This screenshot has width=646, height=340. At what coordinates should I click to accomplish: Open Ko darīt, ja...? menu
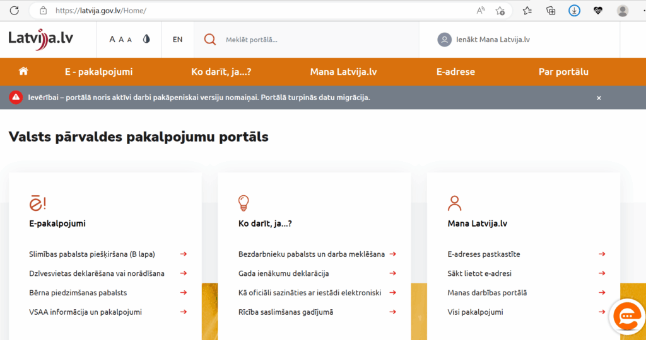(221, 72)
